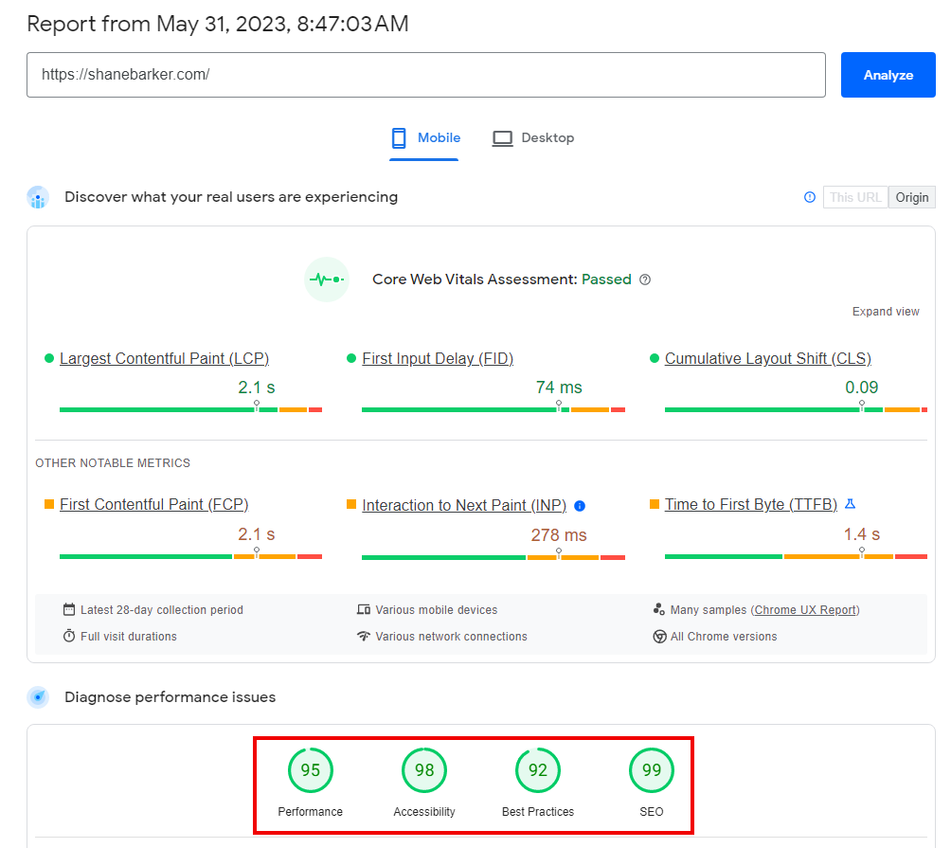Click the Accessibility score gauge 98
This screenshot has height=848, width=951.
[x=424, y=770]
